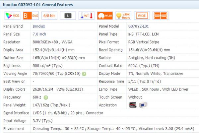Select the 147/162g (Typ./Max.) weight value
Viewport: 199px width, 133px height.
coord(51,105)
